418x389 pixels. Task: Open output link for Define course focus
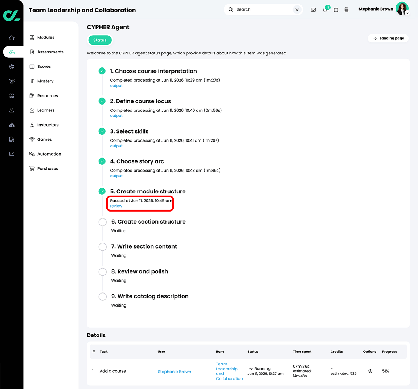pyautogui.click(x=116, y=116)
